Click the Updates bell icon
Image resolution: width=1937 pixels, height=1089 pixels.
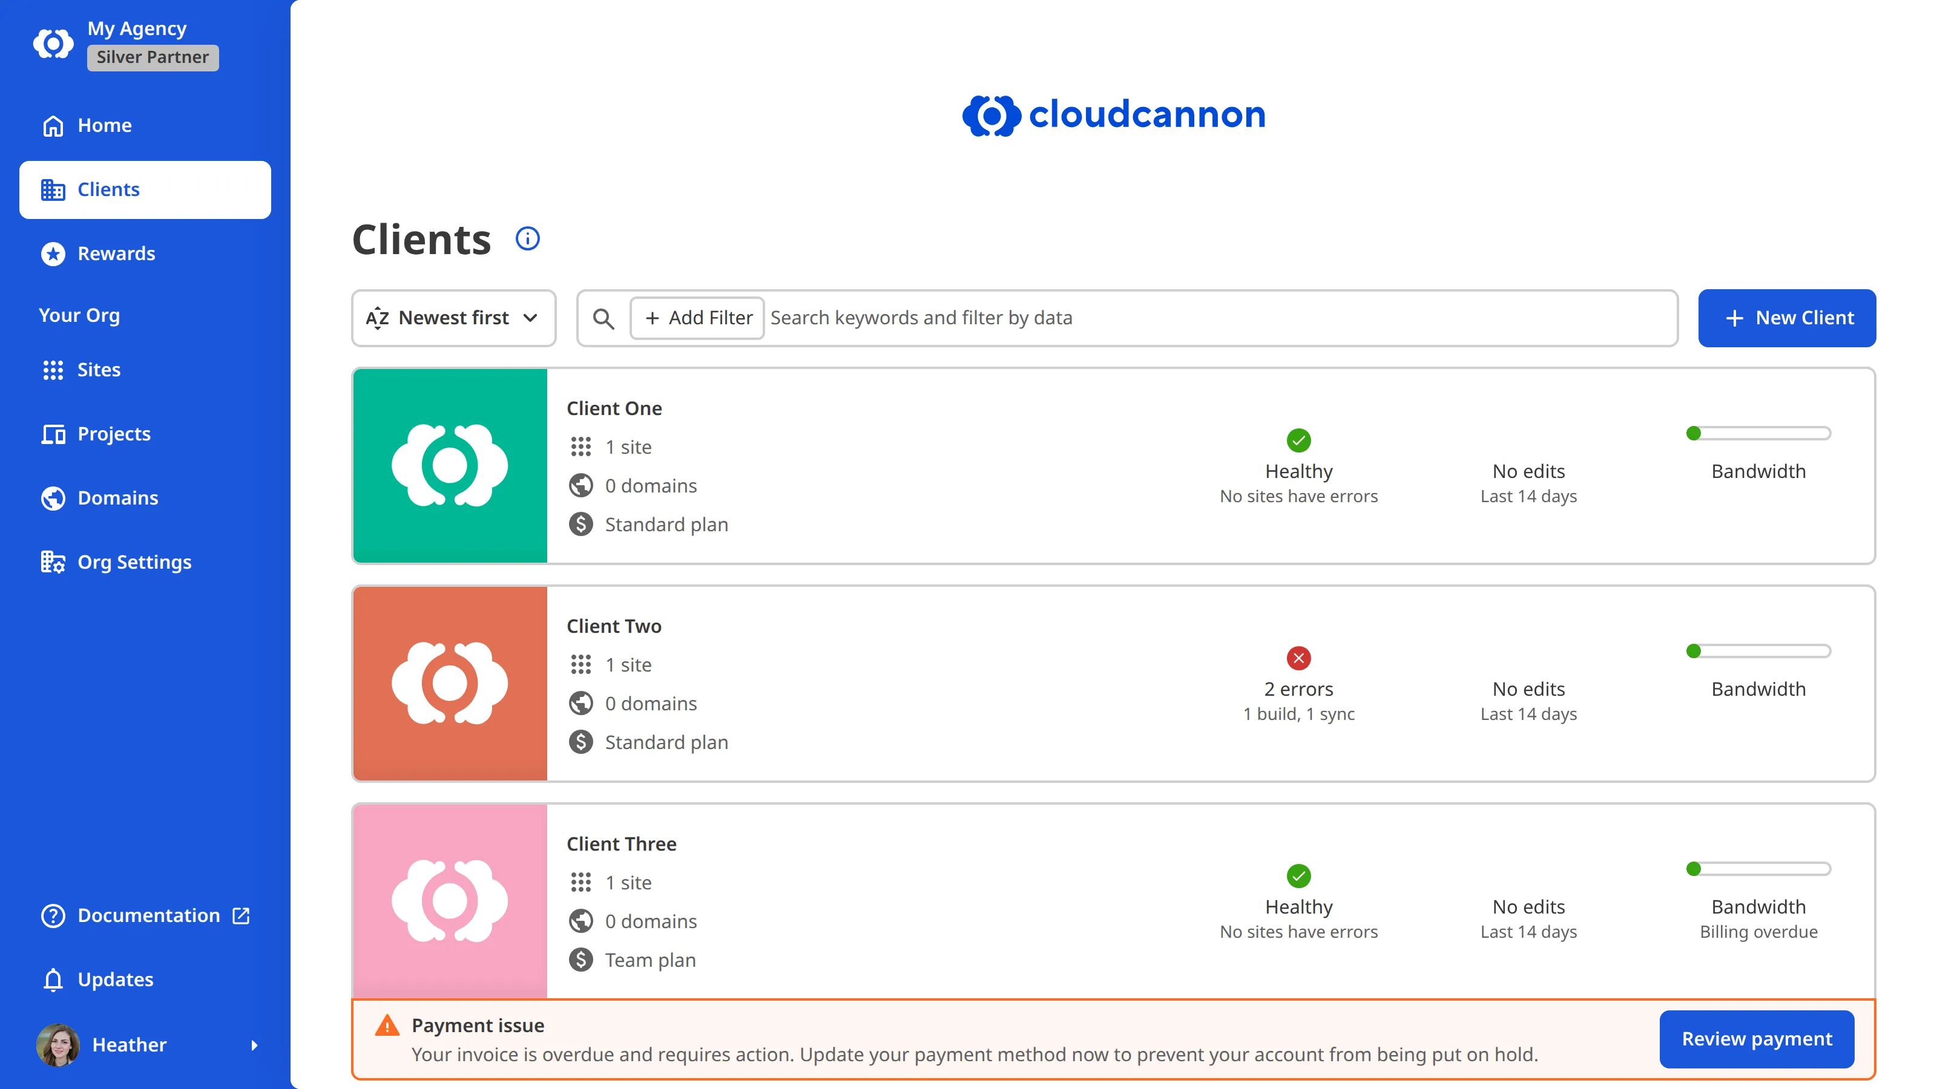click(53, 980)
